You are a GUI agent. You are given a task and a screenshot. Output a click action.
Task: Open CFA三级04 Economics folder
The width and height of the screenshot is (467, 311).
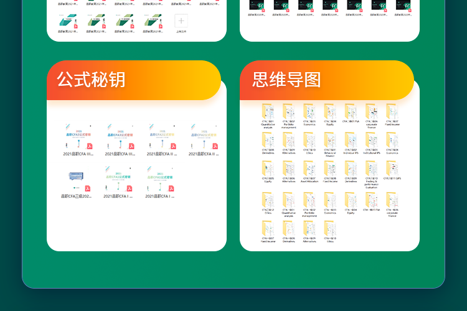[x=392, y=143]
